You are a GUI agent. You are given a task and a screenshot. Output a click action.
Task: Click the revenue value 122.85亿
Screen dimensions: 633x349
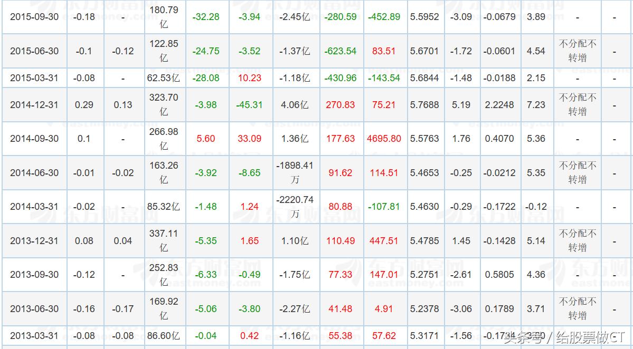coord(164,51)
